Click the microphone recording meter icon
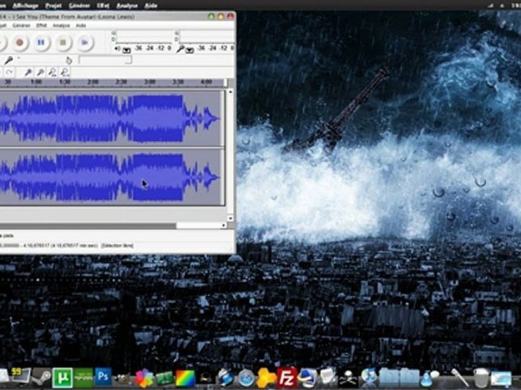The width and height of the screenshot is (521, 390). point(180,49)
